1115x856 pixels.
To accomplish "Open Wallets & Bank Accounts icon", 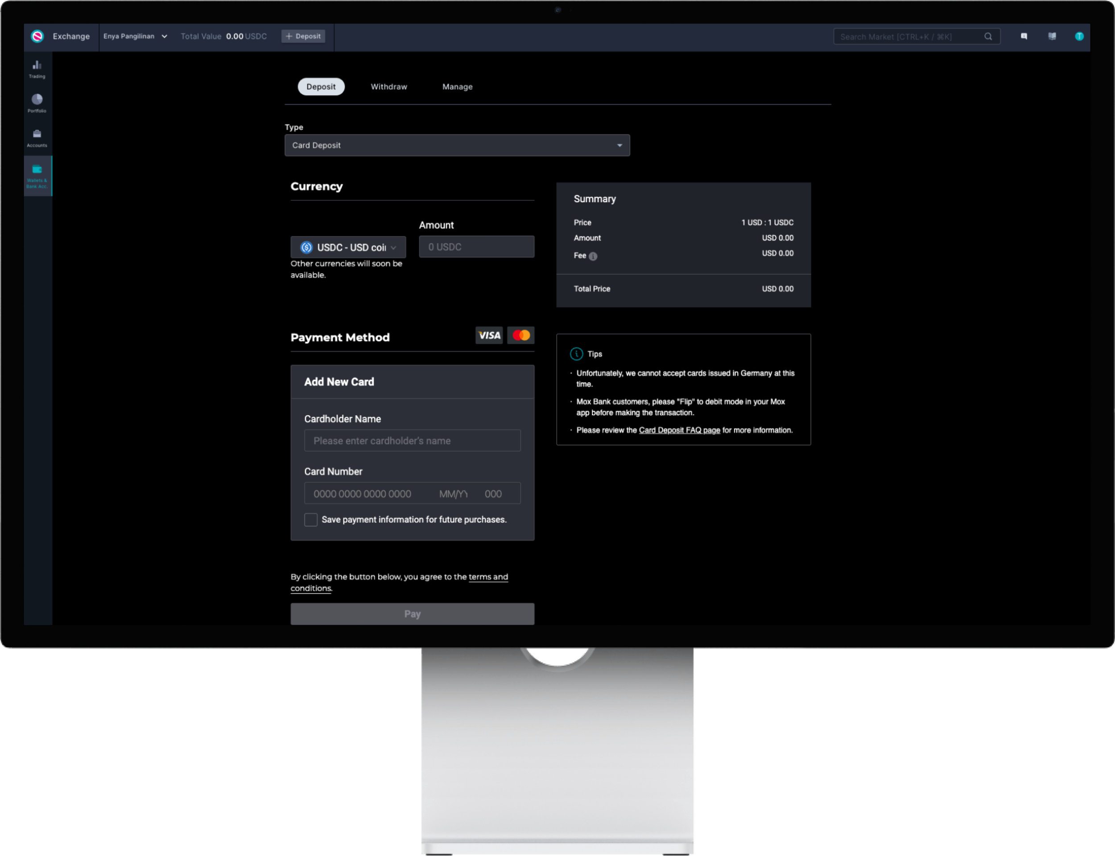I will [x=37, y=175].
